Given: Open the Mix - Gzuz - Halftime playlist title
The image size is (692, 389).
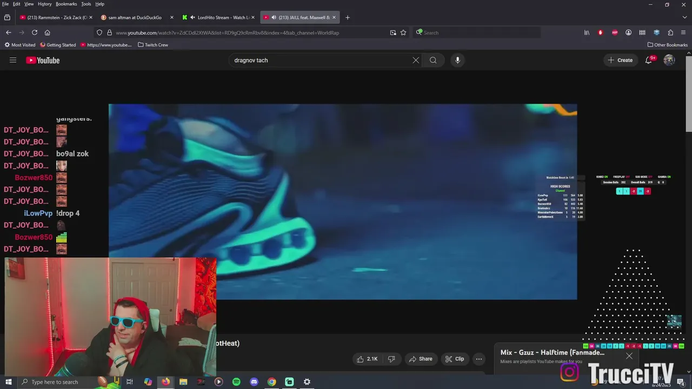Looking at the screenshot, I should (553, 352).
